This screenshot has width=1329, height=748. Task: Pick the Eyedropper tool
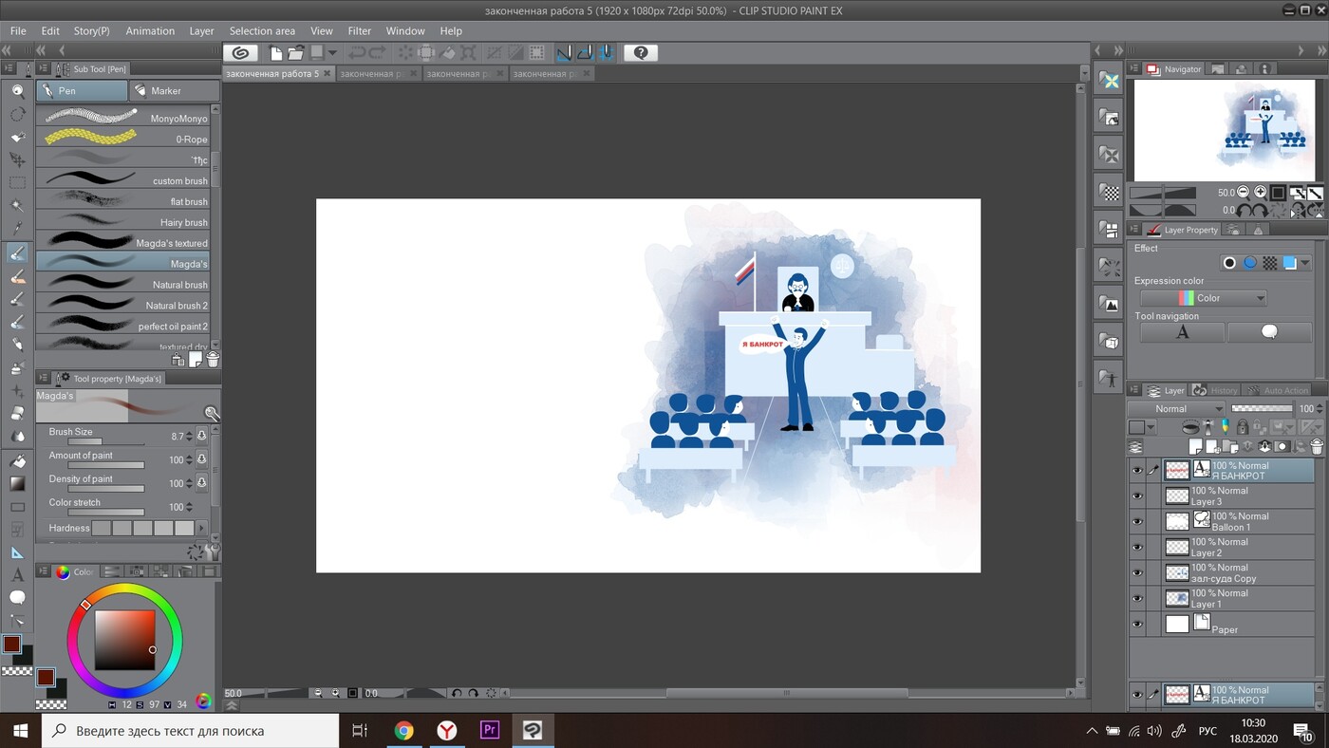(17, 229)
